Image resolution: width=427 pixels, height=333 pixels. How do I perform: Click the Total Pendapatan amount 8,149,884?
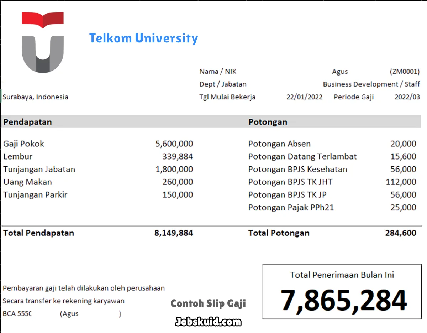[174, 233]
